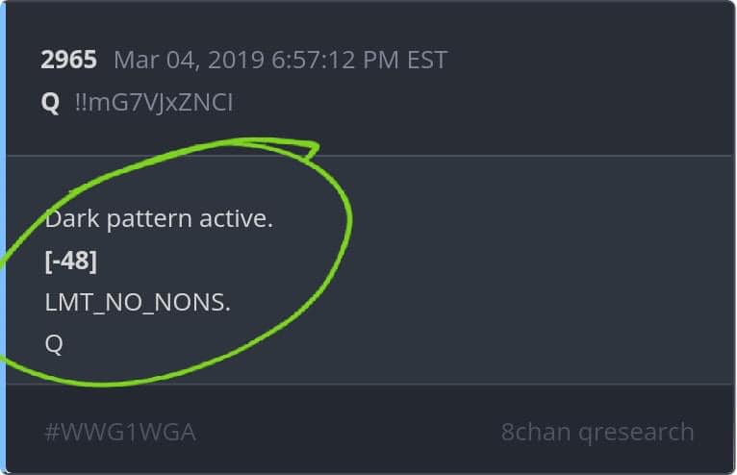
Task: Open the #WWG1WGA hashtag
Action: point(120,432)
